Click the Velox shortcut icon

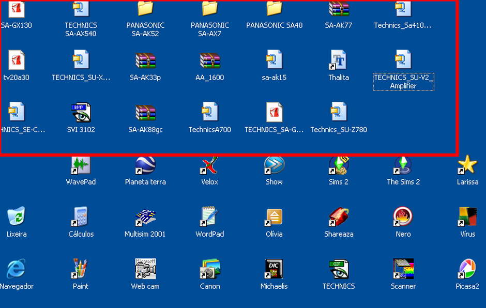click(209, 165)
